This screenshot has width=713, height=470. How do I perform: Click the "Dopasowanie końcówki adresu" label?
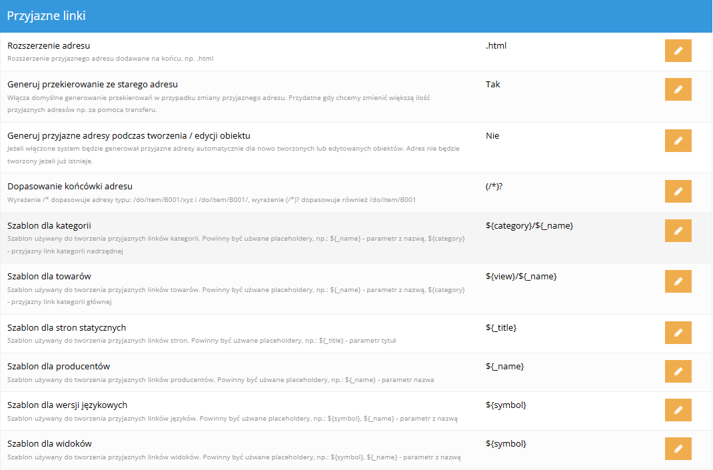click(70, 186)
